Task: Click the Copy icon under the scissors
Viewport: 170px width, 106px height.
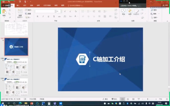Action: (9, 14)
